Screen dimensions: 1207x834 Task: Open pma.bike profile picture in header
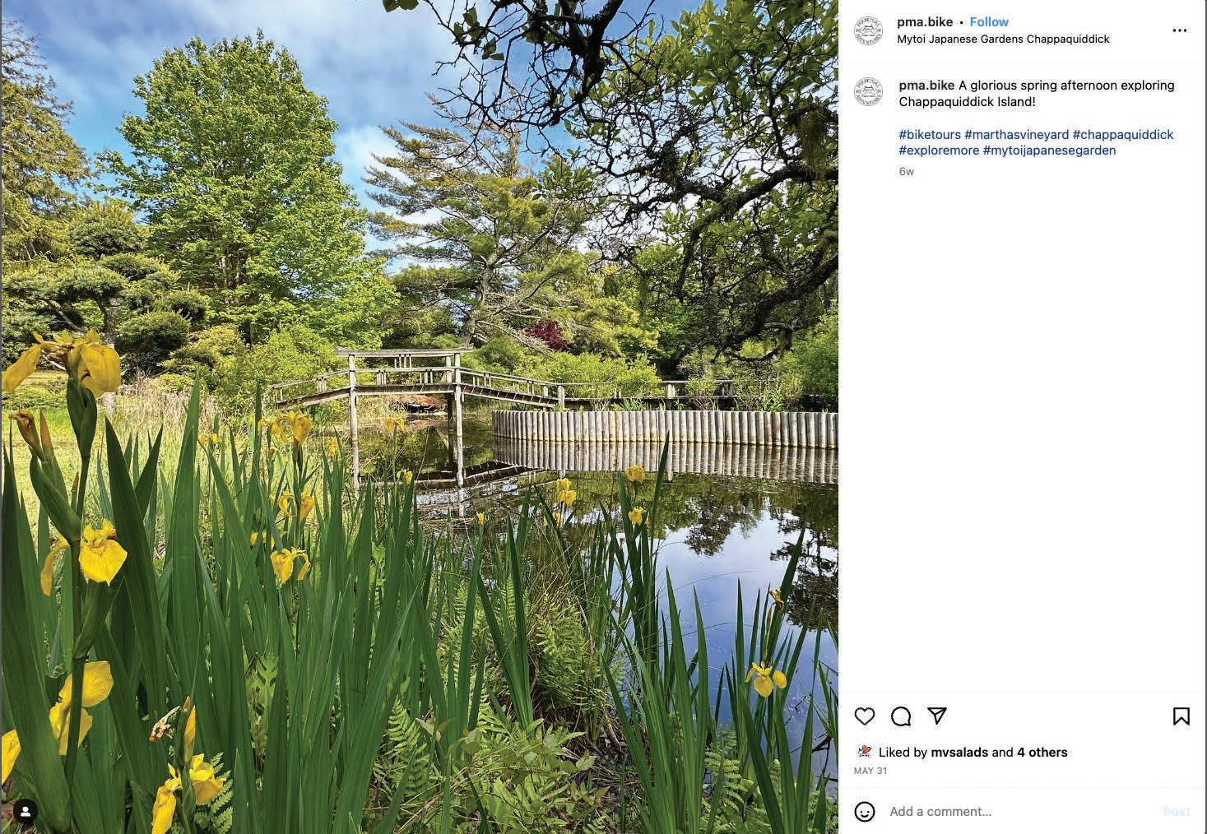(x=868, y=30)
